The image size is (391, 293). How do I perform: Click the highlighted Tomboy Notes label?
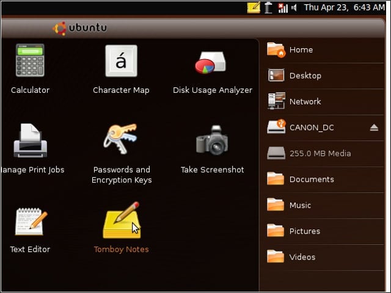pos(122,250)
